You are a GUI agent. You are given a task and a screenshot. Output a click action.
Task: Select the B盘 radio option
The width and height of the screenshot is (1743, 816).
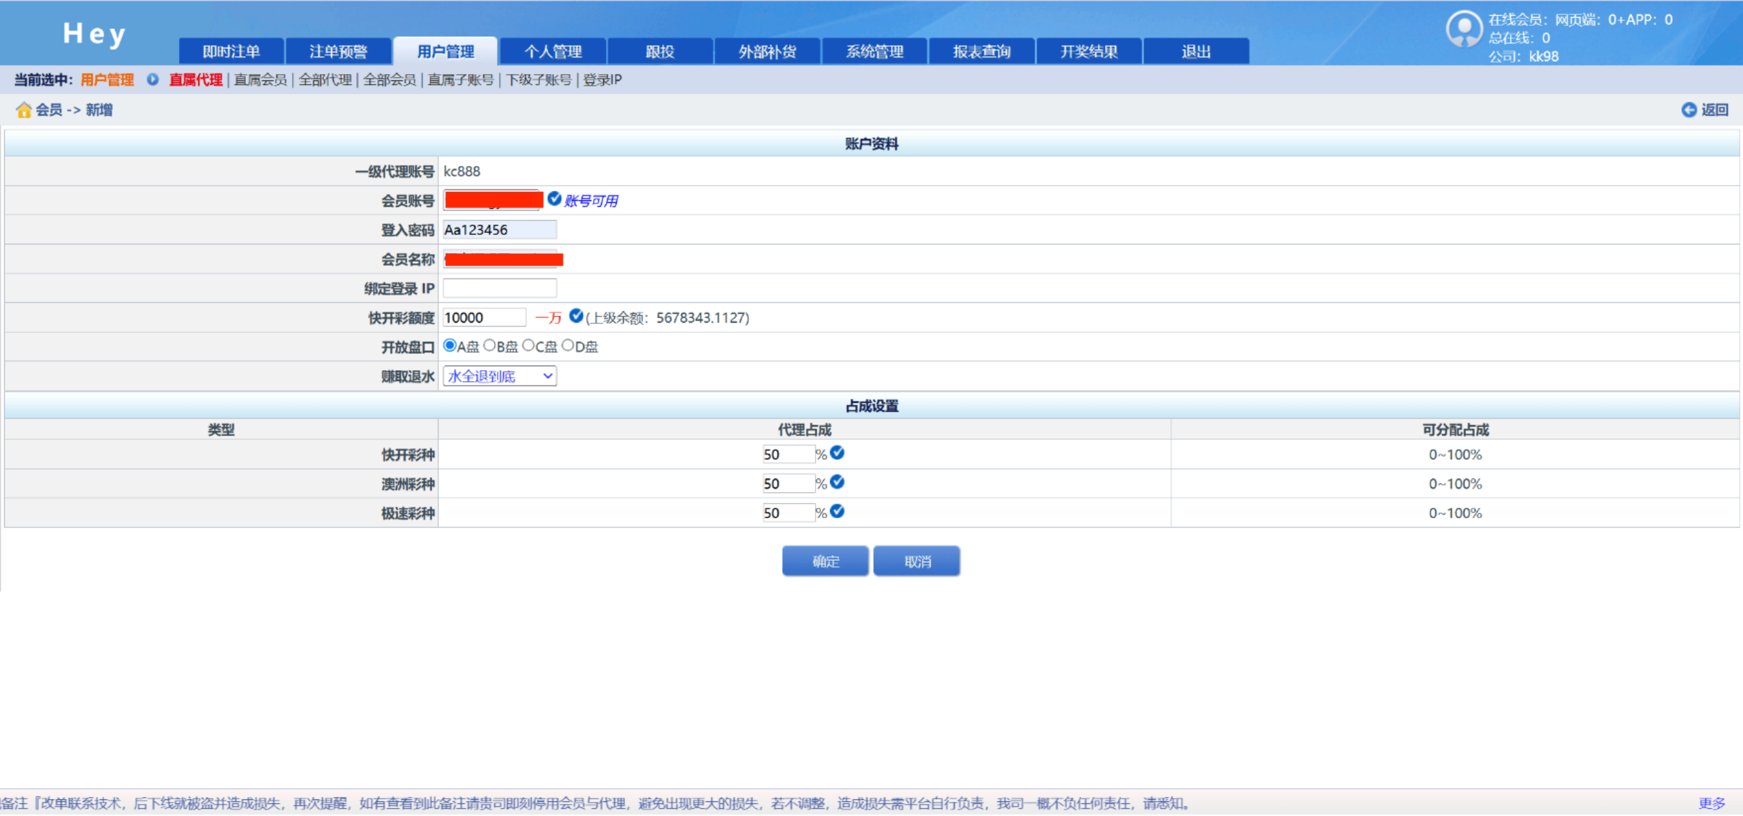489,346
